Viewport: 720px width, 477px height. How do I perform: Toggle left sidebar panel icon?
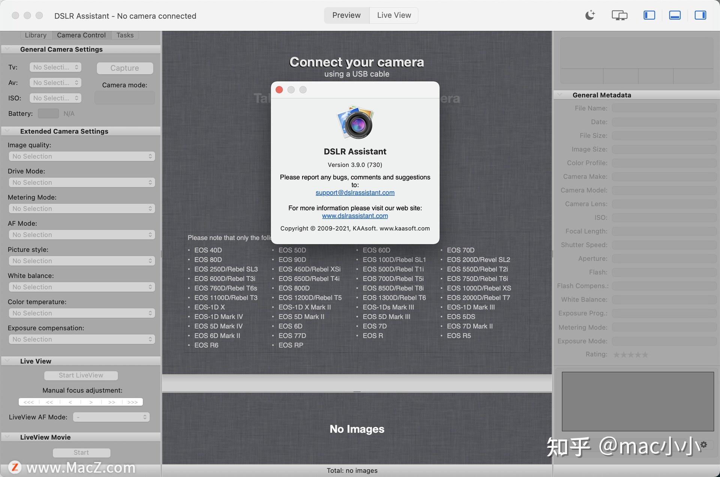click(x=649, y=15)
